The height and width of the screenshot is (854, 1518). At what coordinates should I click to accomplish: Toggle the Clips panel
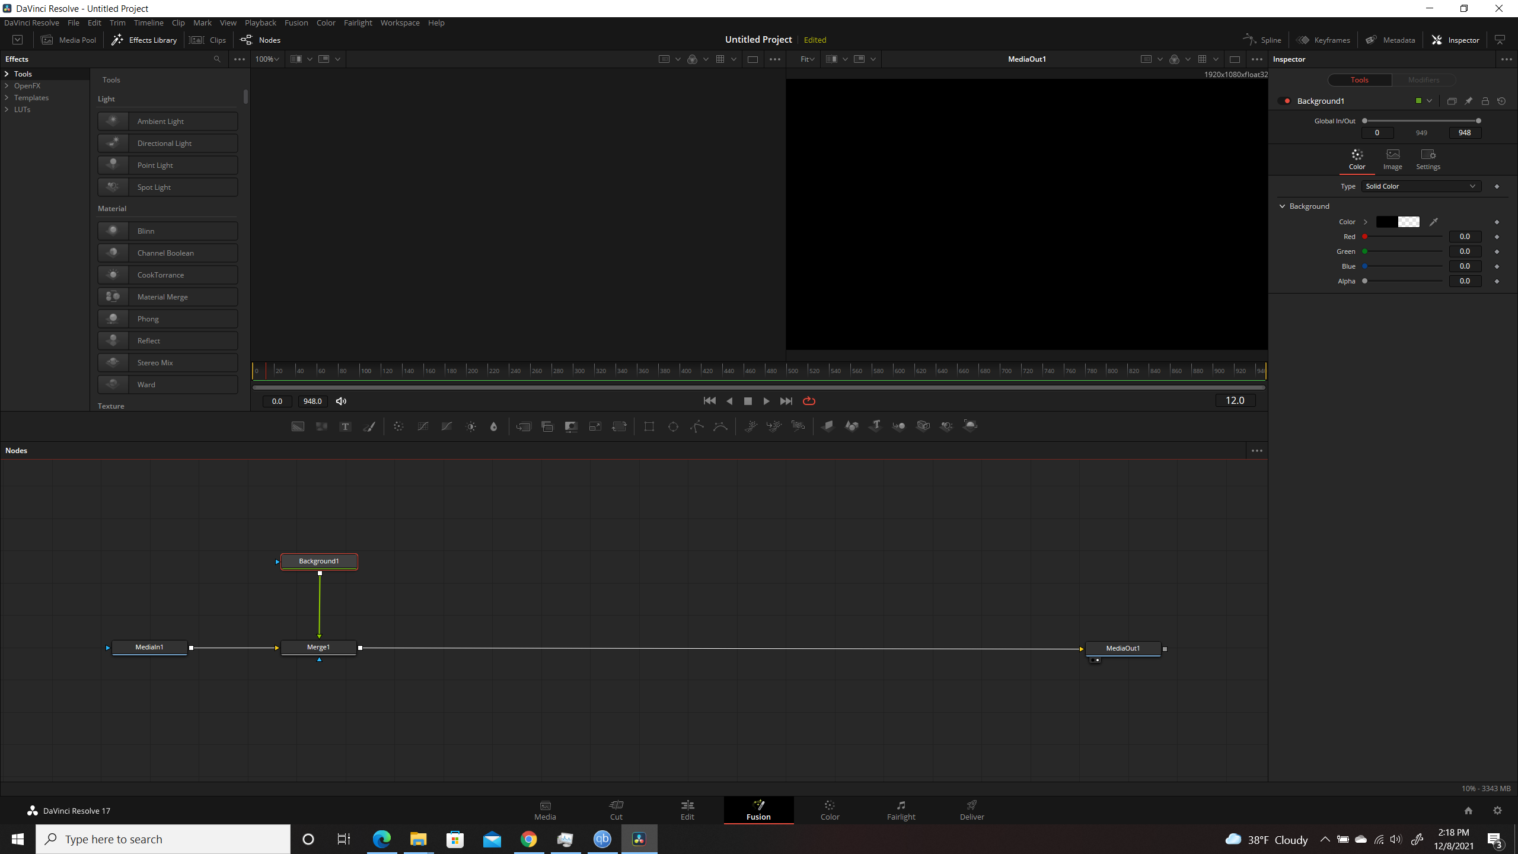tap(208, 40)
